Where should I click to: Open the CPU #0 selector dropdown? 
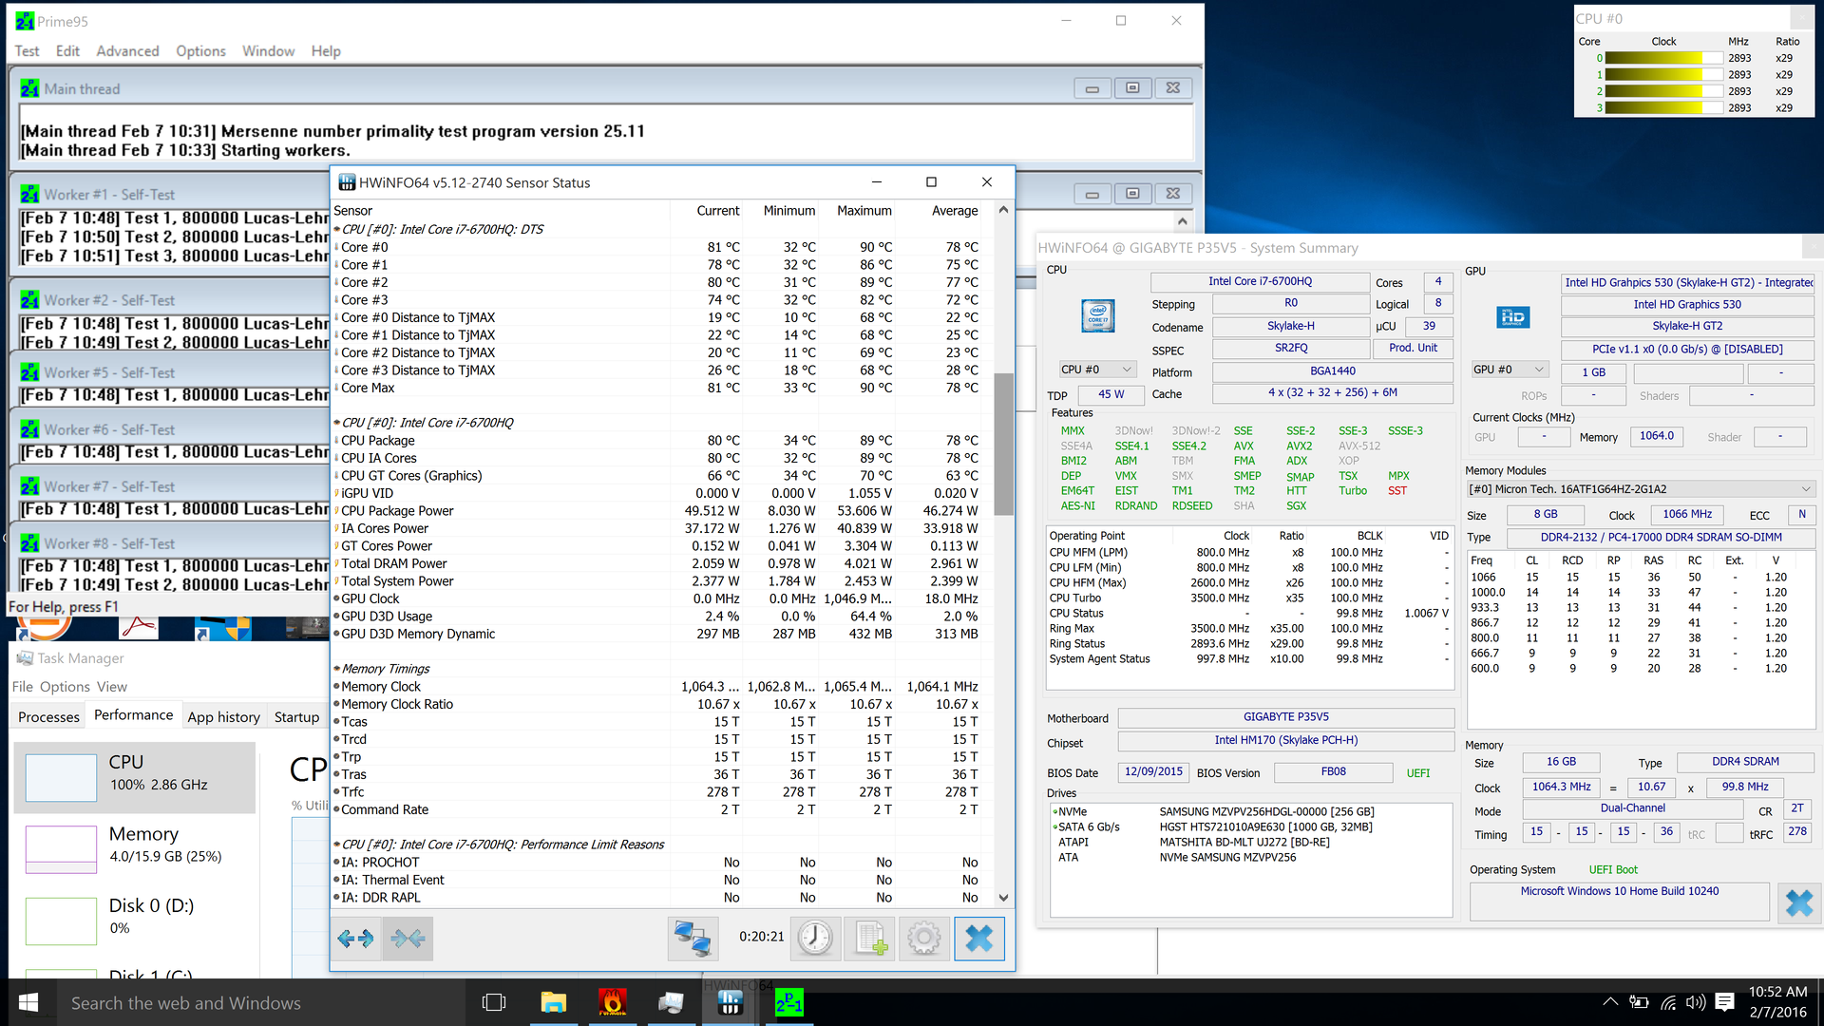coord(1096,370)
